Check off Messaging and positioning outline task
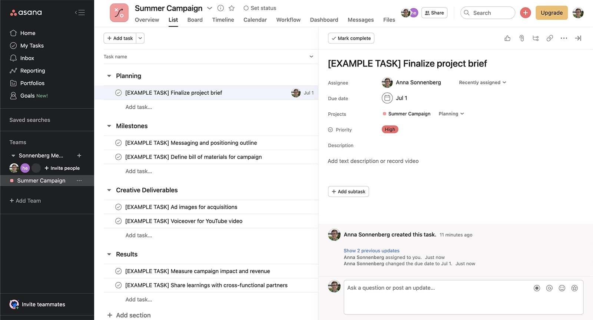 [118, 143]
